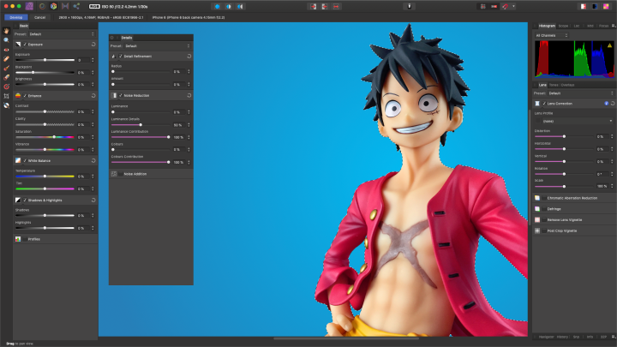This screenshot has width=617, height=347.
Task: Click the Lens Correction info icon
Action: (x=607, y=104)
